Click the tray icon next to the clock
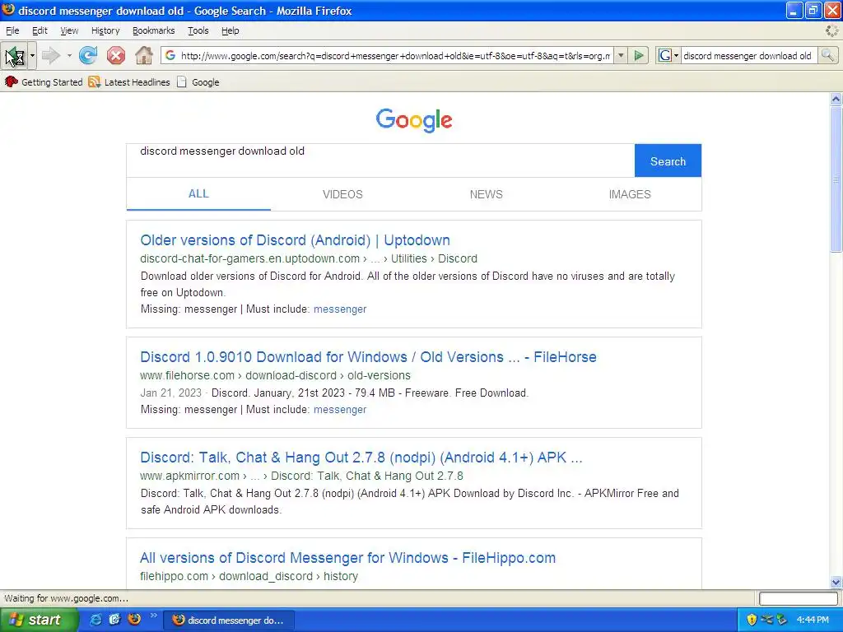The width and height of the screenshot is (843, 632). pyautogui.click(x=782, y=620)
